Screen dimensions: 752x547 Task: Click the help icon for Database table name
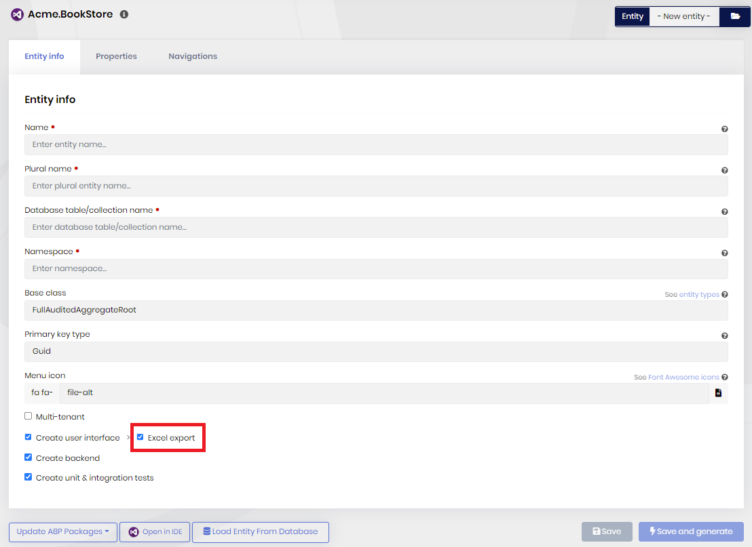point(724,211)
